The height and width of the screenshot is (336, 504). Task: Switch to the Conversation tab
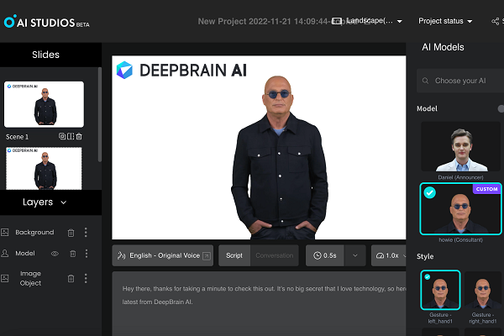tap(274, 255)
